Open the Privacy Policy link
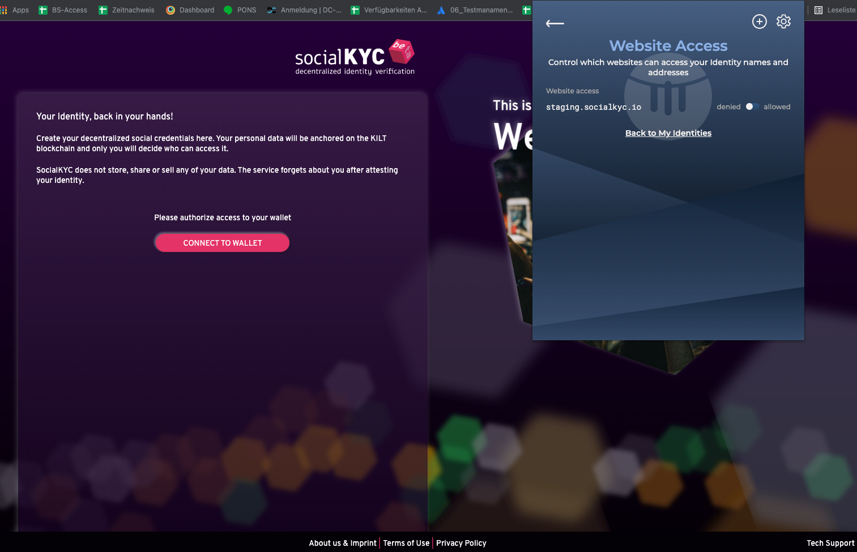 tap(461, 543)
